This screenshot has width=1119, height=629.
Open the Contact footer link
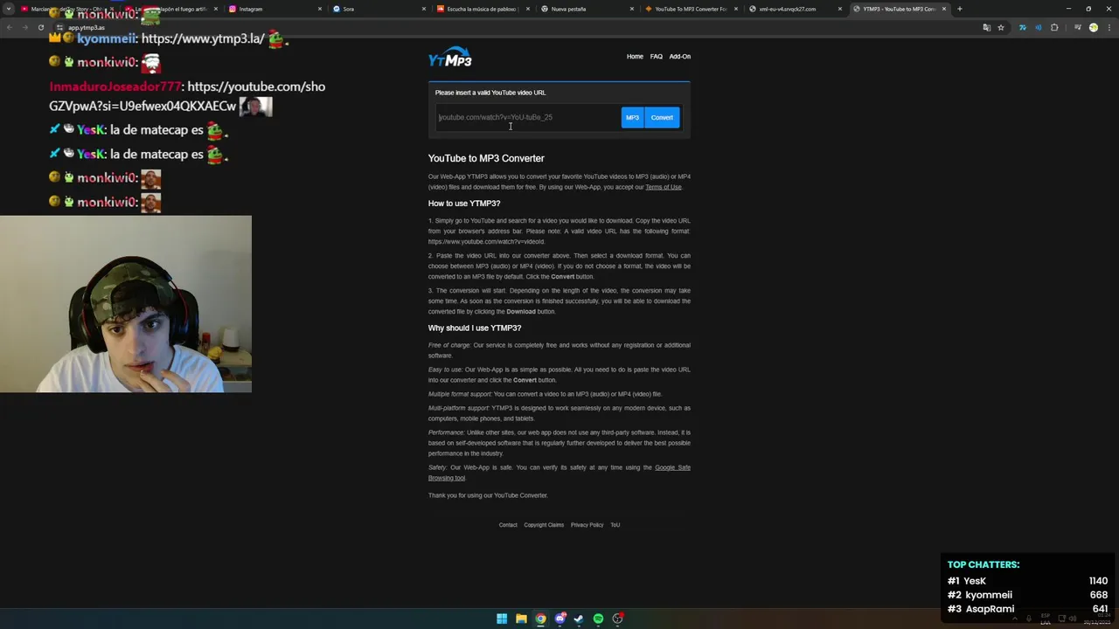click(508, 525)
